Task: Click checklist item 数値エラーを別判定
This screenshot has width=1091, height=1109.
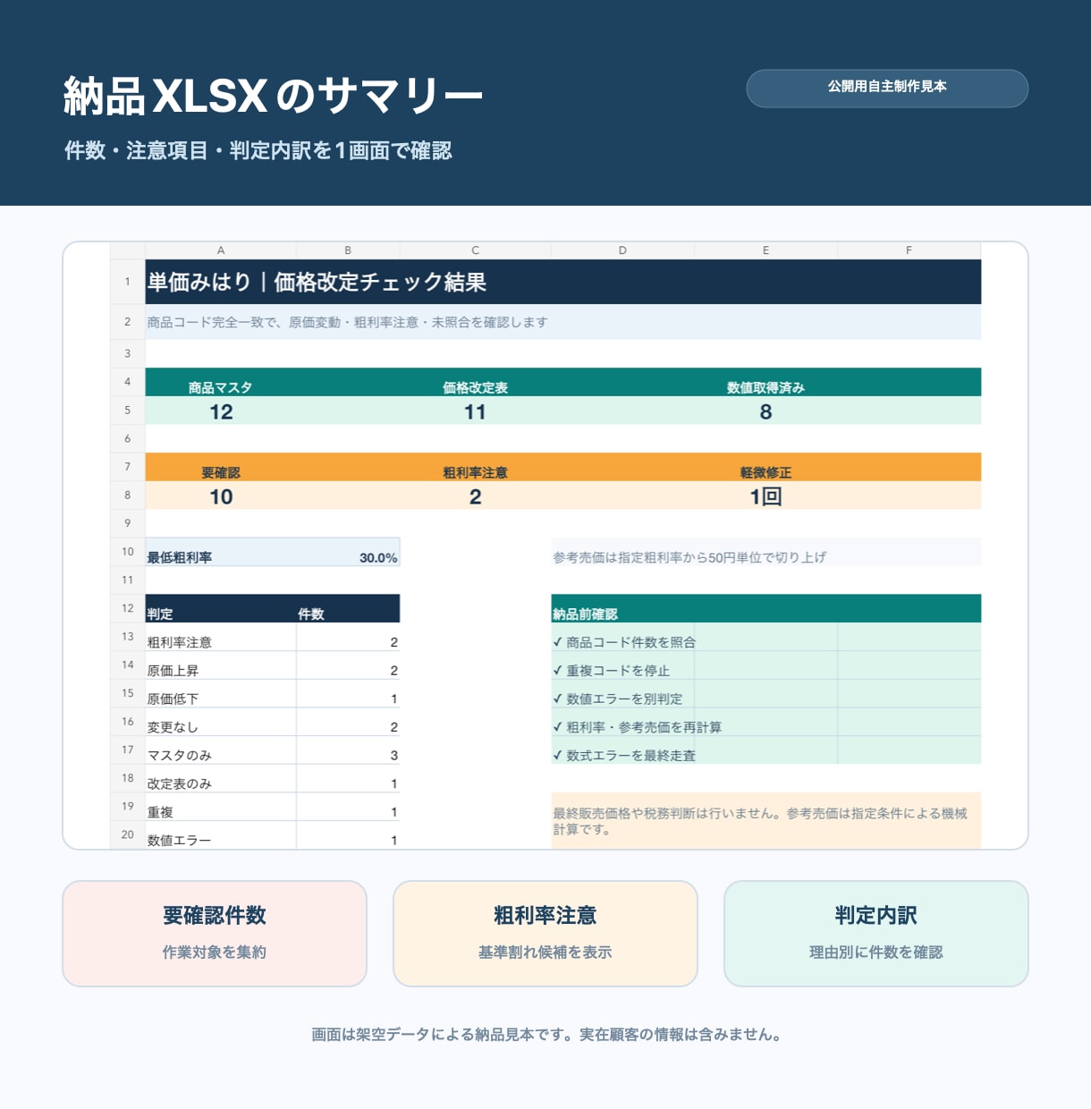Action: (618, 698)
